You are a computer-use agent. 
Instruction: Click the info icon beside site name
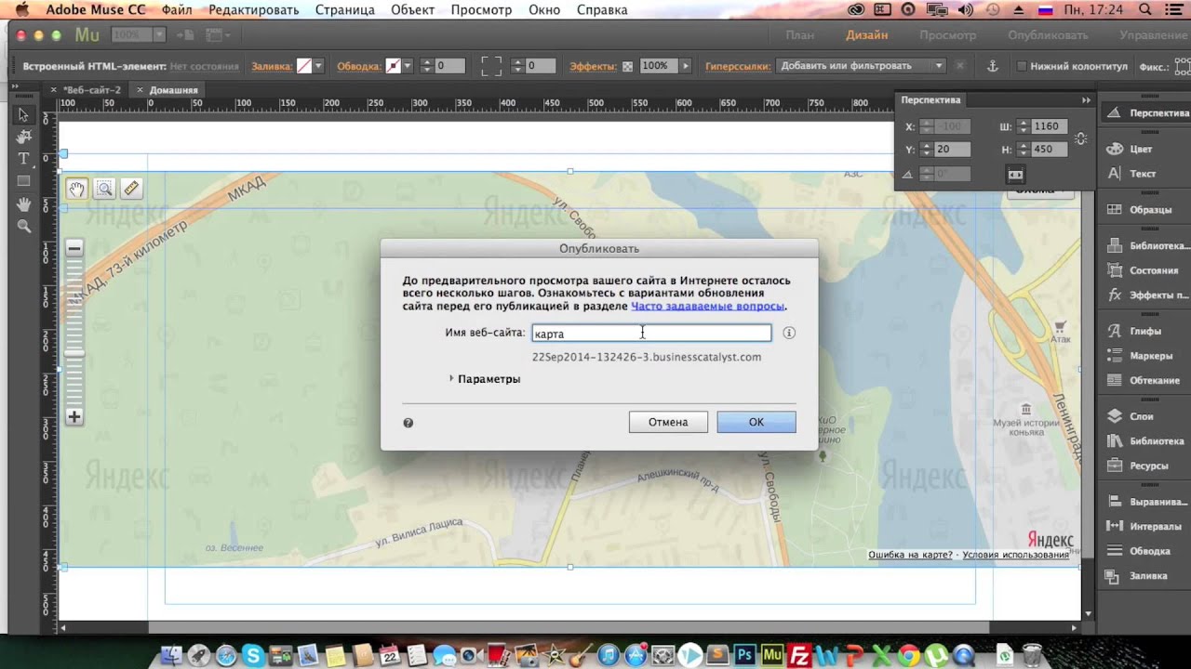789,333
